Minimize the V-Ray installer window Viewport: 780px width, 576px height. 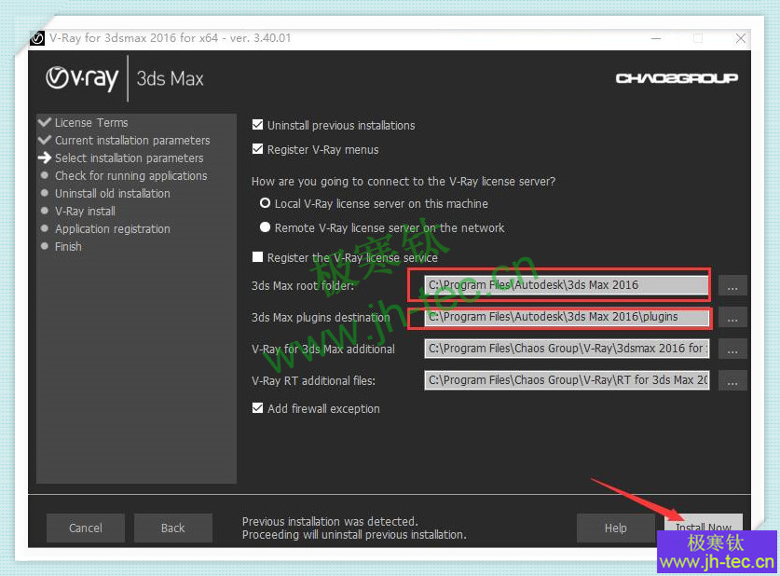[x=656, y=38]
